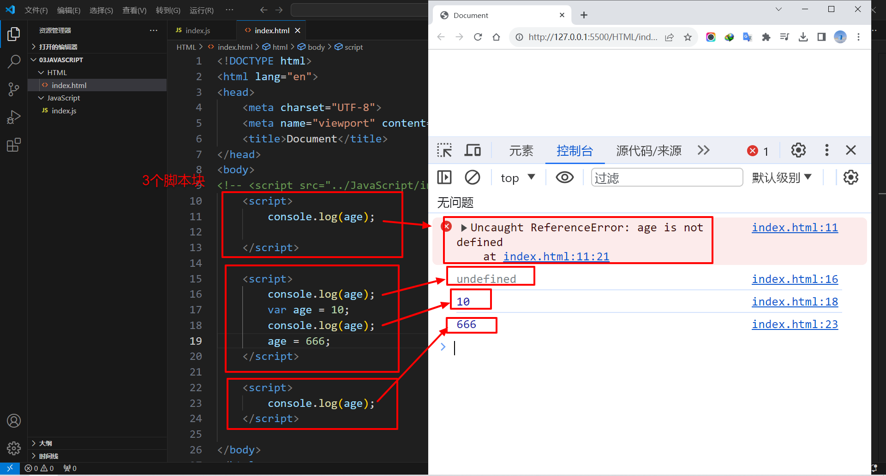Open explorer panel more actions ellipsis
The image size is (886, 476).
pyautogui.click(x=154, y=30)
